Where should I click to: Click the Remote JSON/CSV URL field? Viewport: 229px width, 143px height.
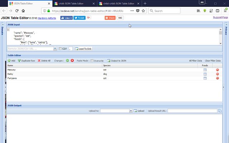(32, 48)
